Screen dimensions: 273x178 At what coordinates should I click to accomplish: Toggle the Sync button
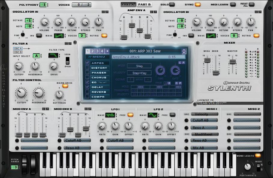[198, 5]
